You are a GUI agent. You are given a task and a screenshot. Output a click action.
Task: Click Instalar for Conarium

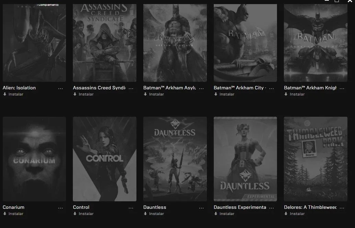pyautogui.click(x=16, y=214)
